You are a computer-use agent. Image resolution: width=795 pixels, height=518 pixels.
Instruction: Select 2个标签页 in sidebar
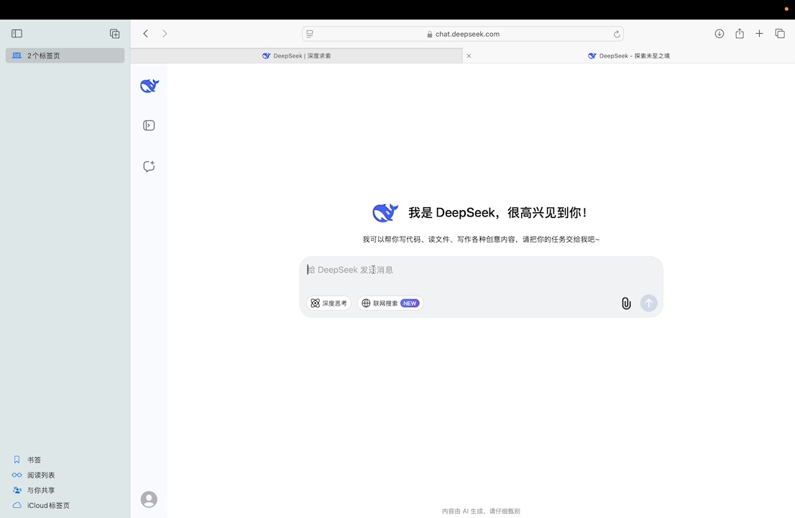tap(65, 55)
